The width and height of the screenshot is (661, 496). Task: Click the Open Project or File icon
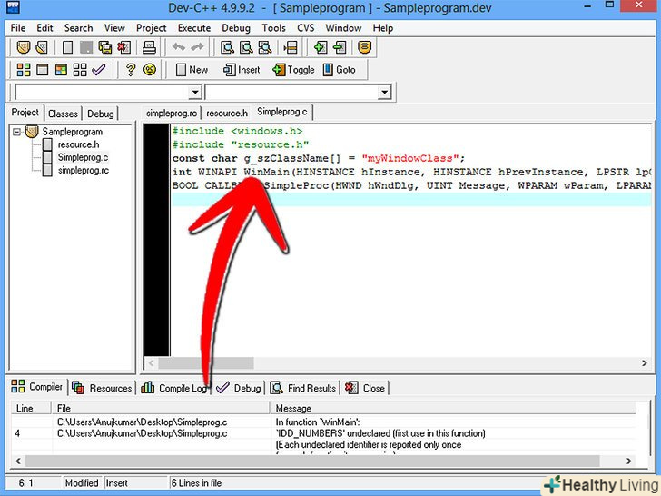pos(42,47)
